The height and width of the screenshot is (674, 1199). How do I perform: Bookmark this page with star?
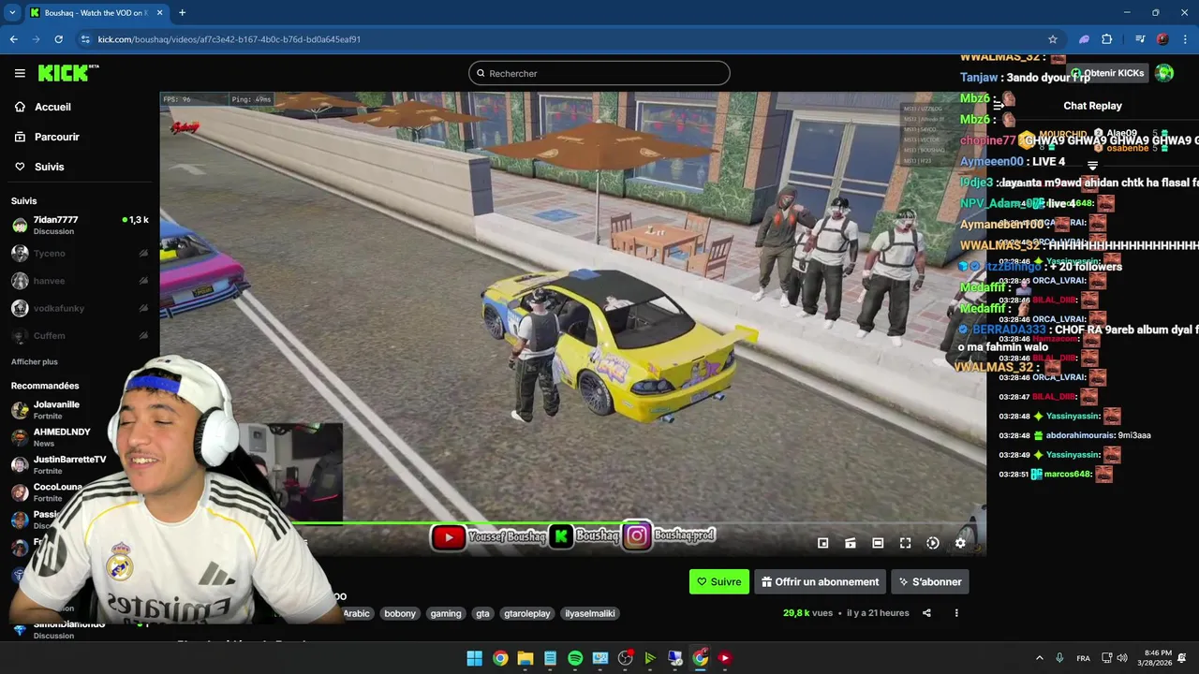click(1053, 39)
